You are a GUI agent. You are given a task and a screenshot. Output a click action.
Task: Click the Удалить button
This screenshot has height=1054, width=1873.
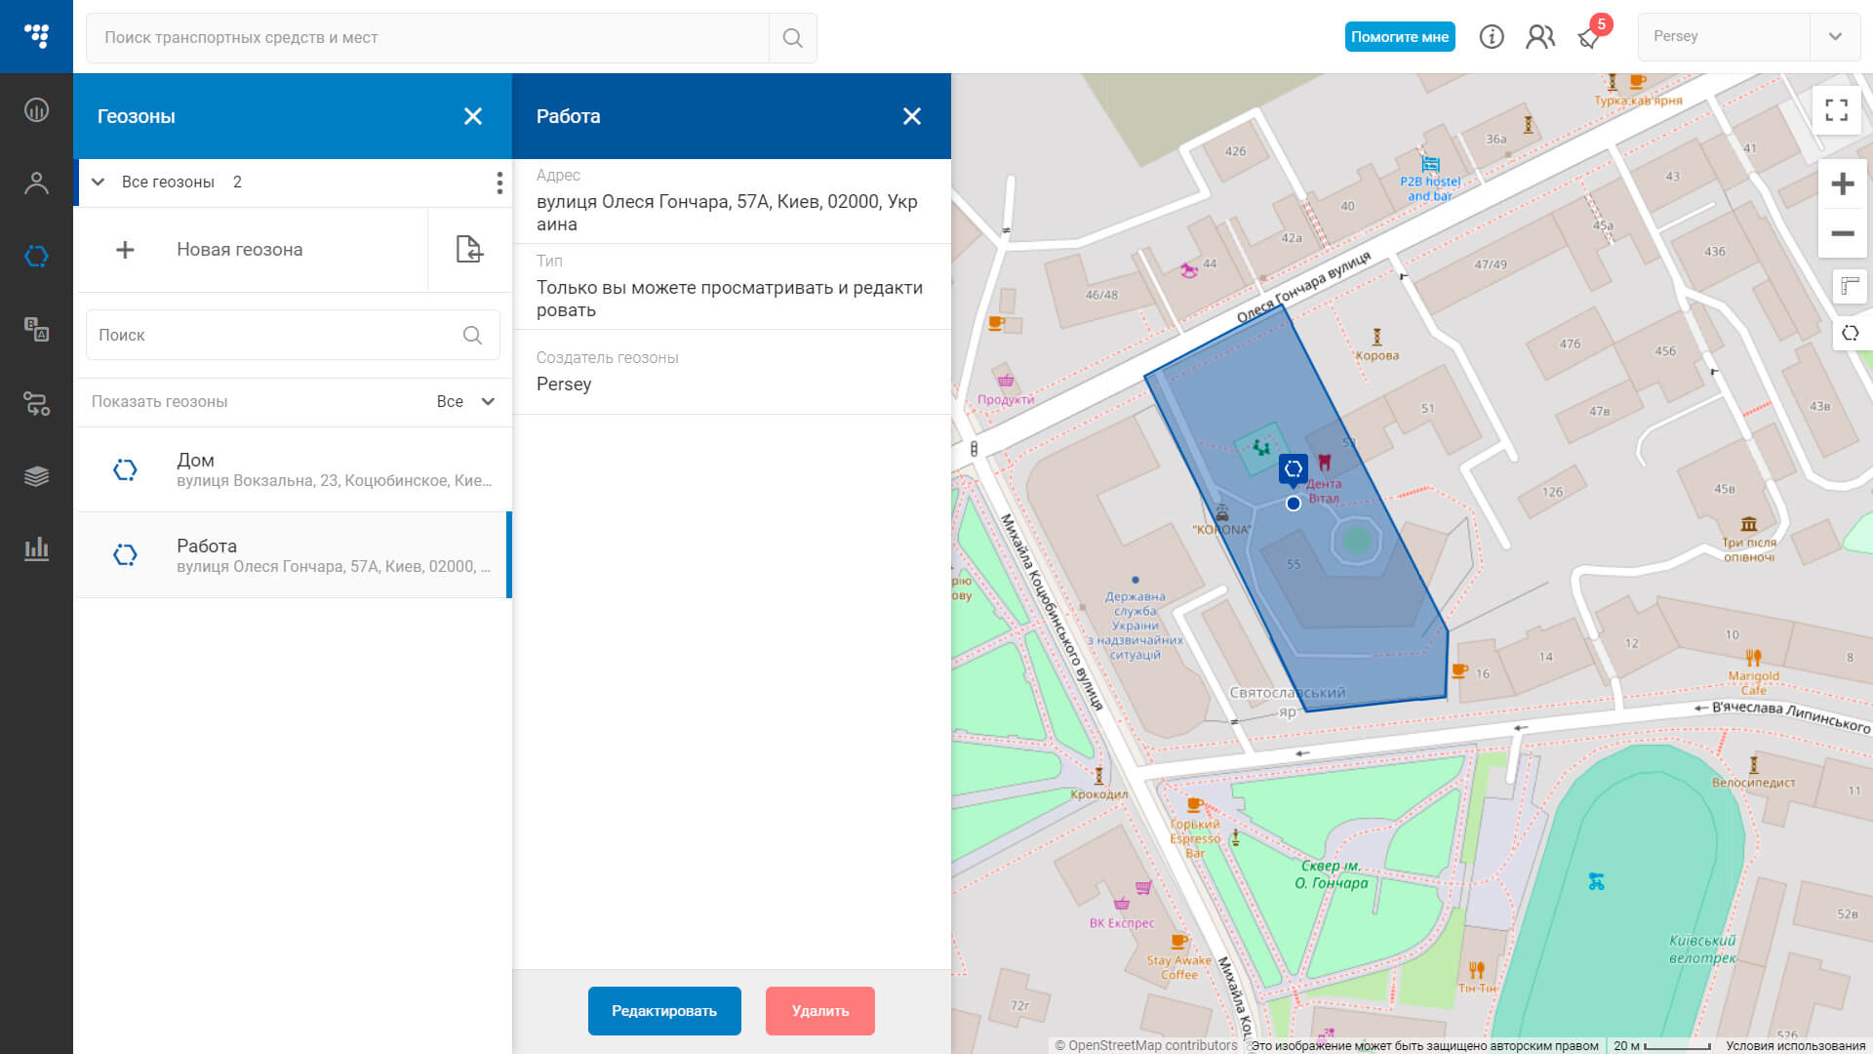[x=819, y=1011]
